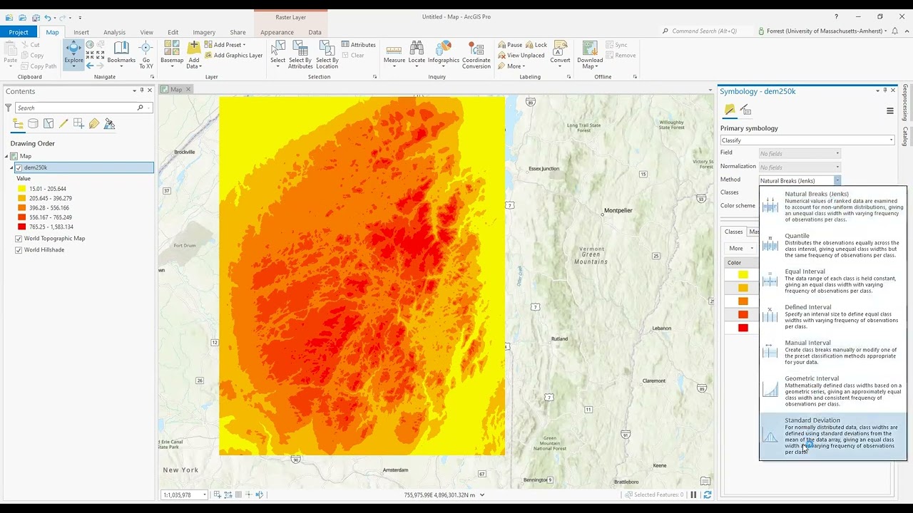Switch to the Appearance ribbon tab

pyautogui.click(x=277, y=32)
